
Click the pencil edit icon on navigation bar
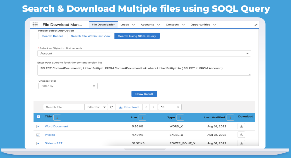coord(256,25)
